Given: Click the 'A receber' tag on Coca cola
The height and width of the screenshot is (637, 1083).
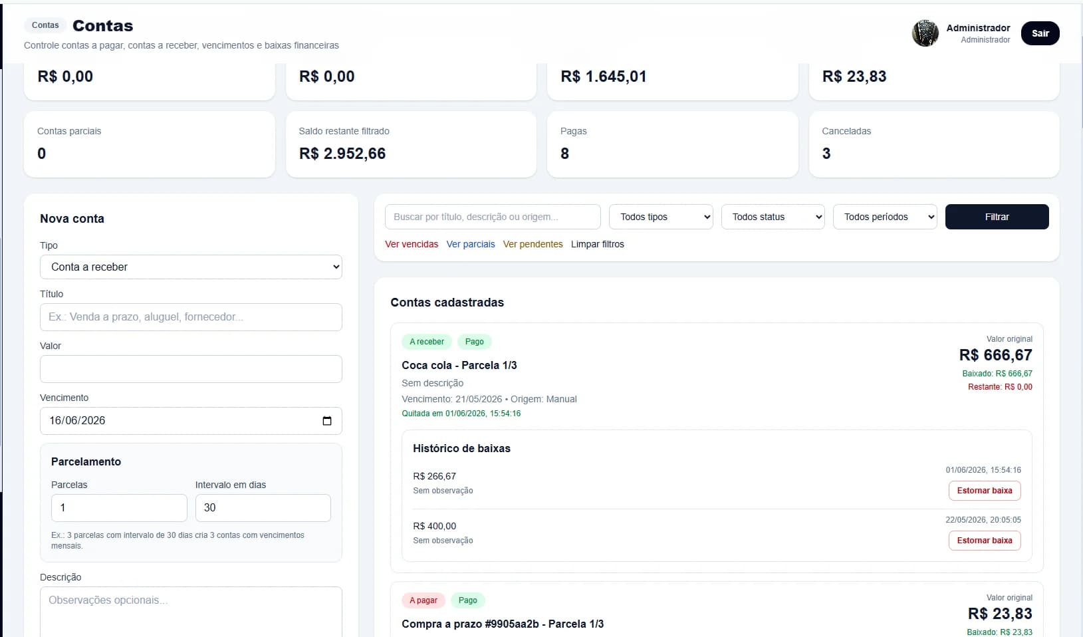Looking at the screenshot, I should pyautogui.click(x=427, y=342).
